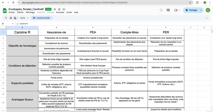Star the Enveloppes_fiscales_CarolineR document

point(55,9)
